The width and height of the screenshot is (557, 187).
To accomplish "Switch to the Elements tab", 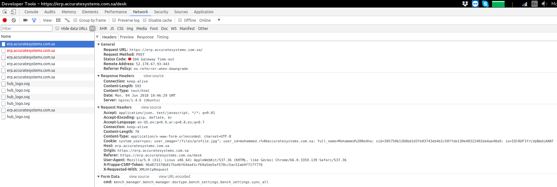I will pos(90,12).
